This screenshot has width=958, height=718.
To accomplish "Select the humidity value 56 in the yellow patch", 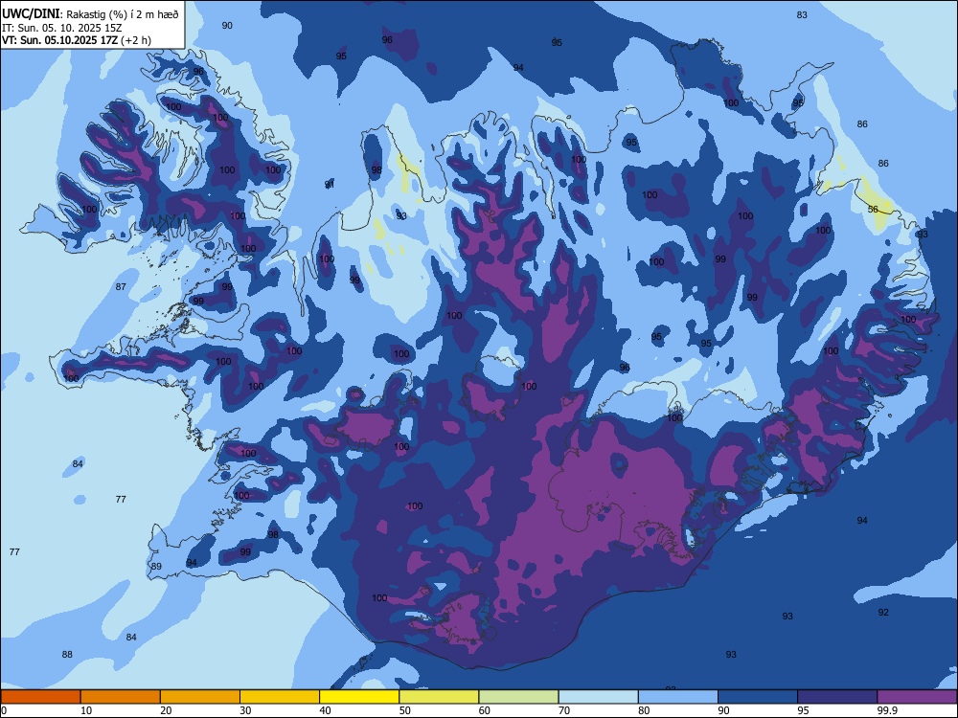I will tap(873, 209).
